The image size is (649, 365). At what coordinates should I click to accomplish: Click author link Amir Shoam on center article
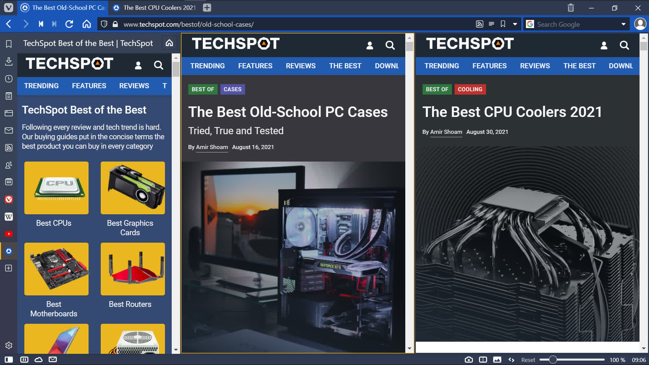[x=212, y=147]
